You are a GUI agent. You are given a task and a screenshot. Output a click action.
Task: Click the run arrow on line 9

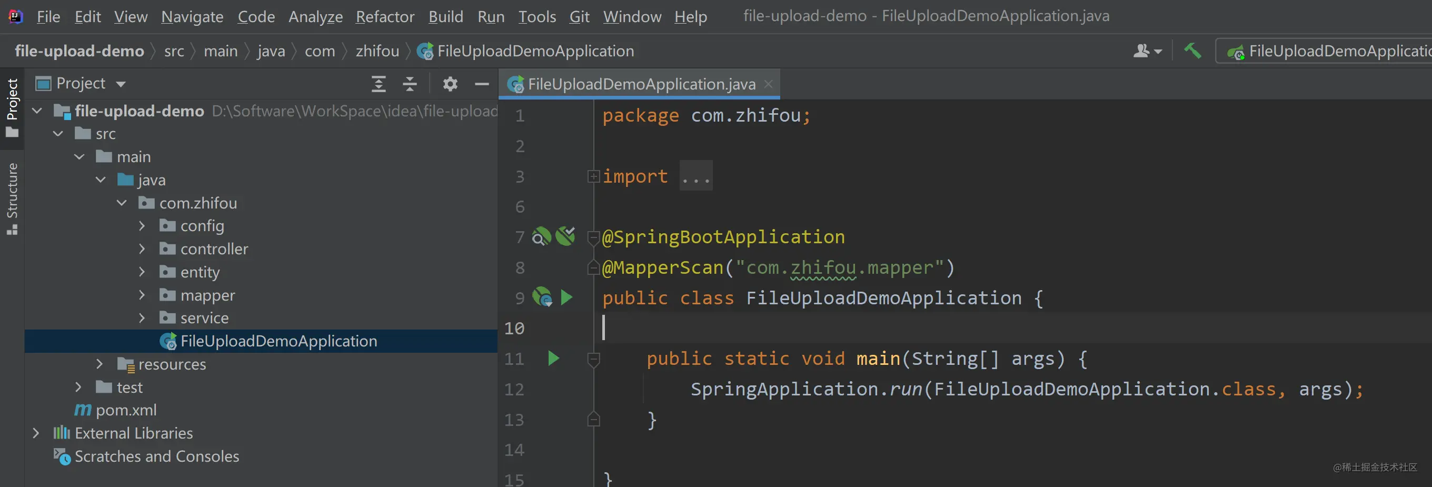[x=566, y=297]
